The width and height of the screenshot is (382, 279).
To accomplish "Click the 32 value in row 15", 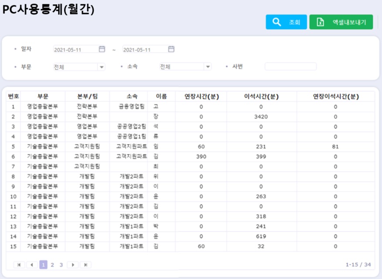I will tap(261, 246).
